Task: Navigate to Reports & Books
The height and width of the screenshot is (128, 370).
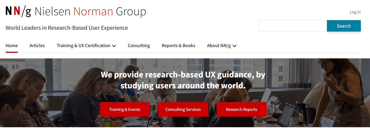Action: pos(178,46)
